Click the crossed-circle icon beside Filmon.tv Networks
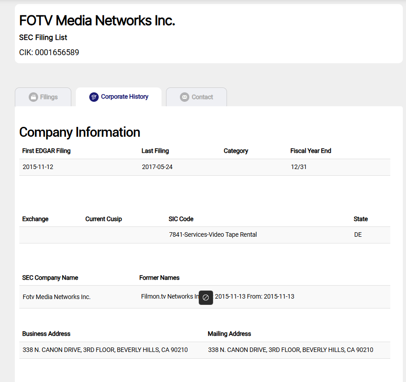 (x=206, y=298)
